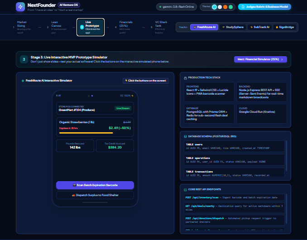307x240 pixels.
Task: Click the TABLE operations schema row
Action: pos(234,160)
